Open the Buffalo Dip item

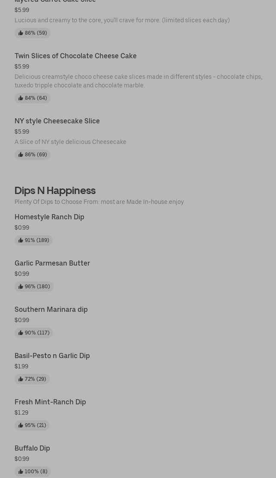coord(32,448)
